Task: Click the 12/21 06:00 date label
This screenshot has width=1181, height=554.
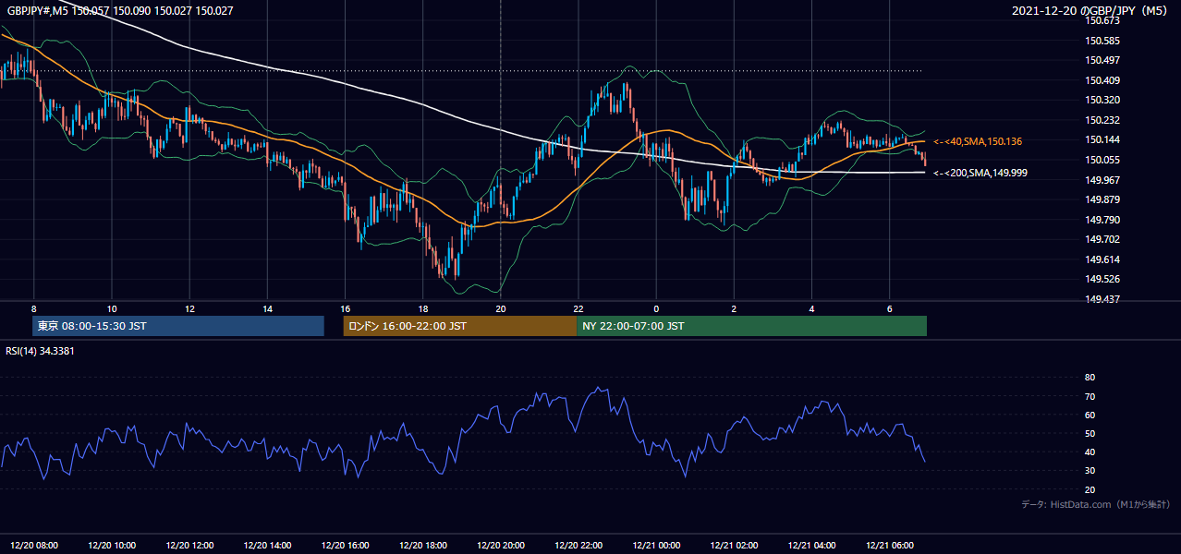Action: pos(889,546)
